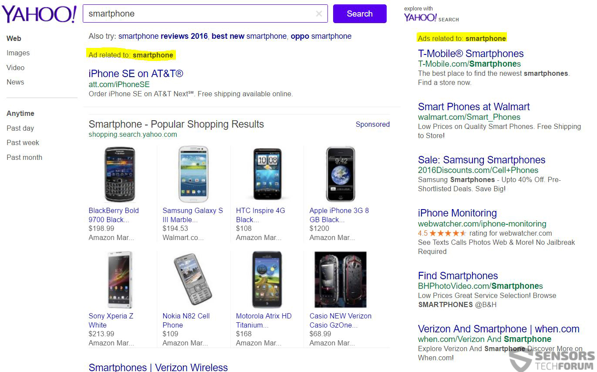Click the Yahoo! logo
The width and height of the screenshot is (597, 372).
39,14
